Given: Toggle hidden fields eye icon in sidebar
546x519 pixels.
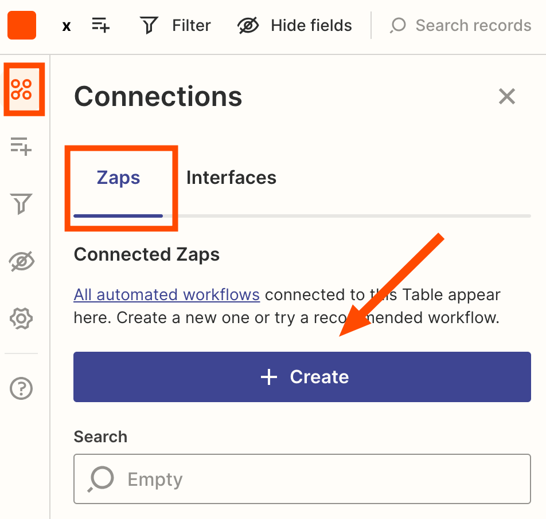Looking at the screenshot, I should coord(21,261).
